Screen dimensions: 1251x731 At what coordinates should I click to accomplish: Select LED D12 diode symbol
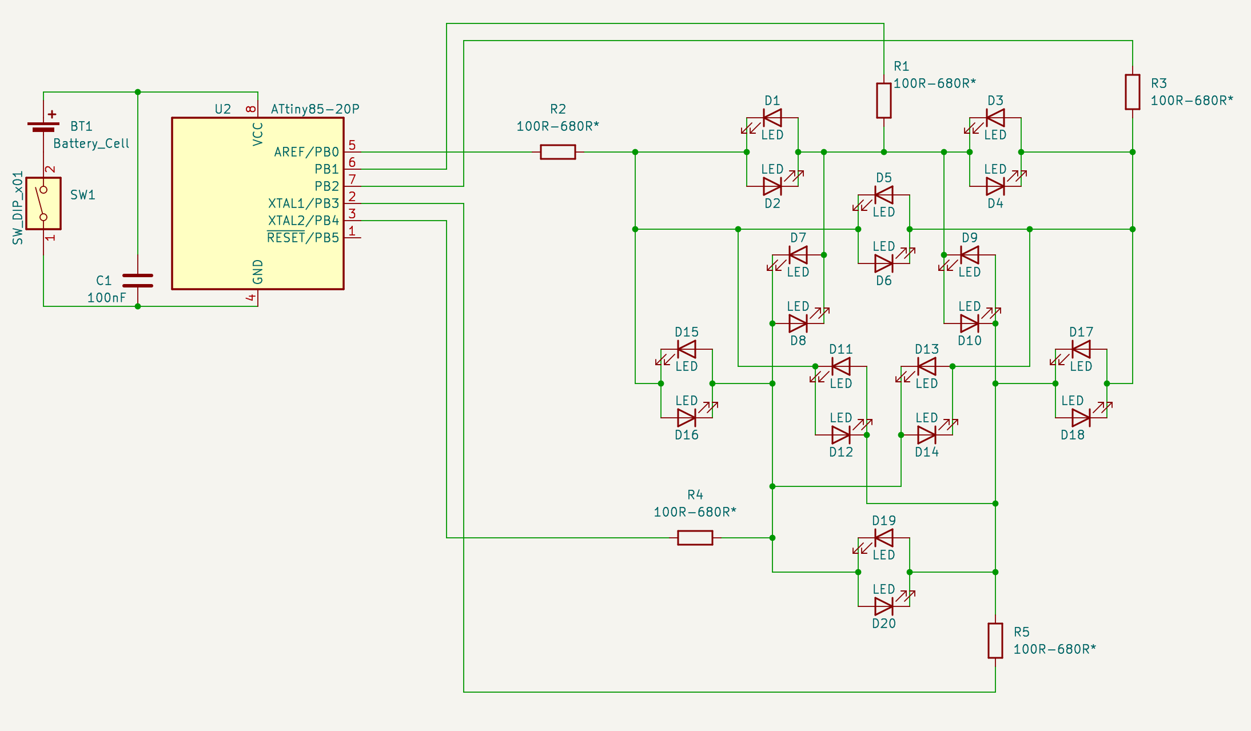841,435
